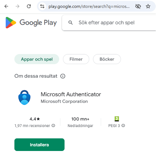Click the URL text in address bar
Viewport: 156px width, 156px height.
[x=89, y=6]
